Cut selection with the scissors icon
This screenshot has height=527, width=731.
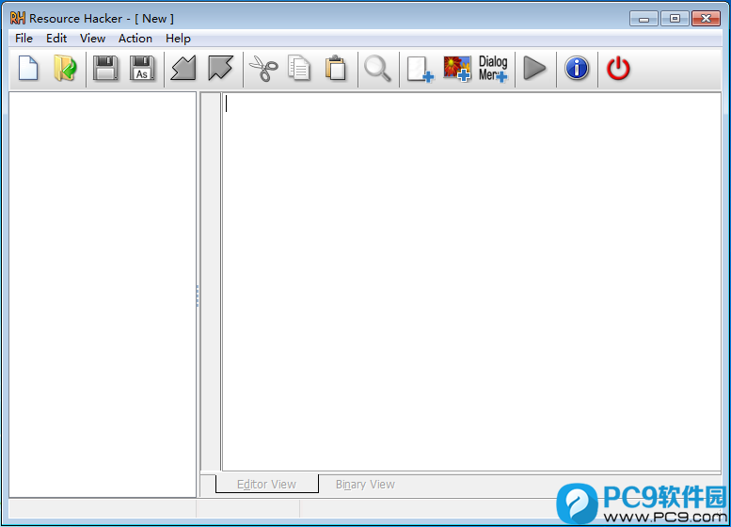pyautogui.click(x=263, y=69)
